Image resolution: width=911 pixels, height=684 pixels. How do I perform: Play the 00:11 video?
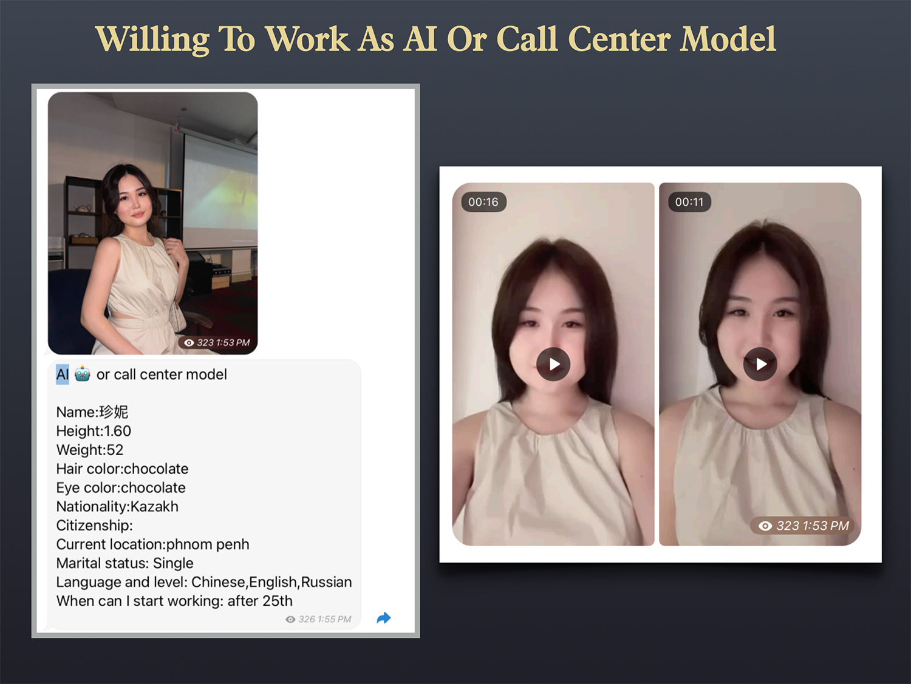coord(760,364)
